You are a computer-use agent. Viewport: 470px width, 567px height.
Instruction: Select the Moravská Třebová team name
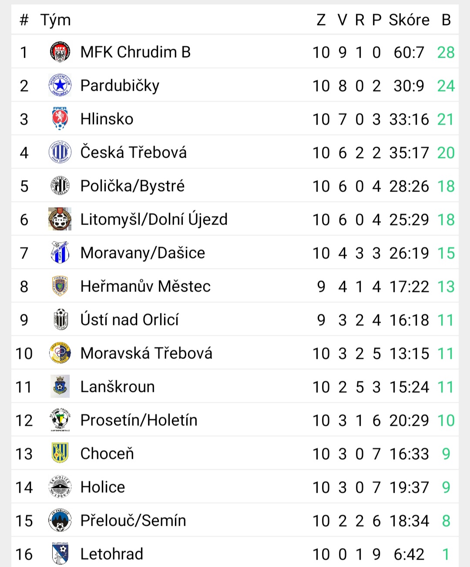point(147,353)
